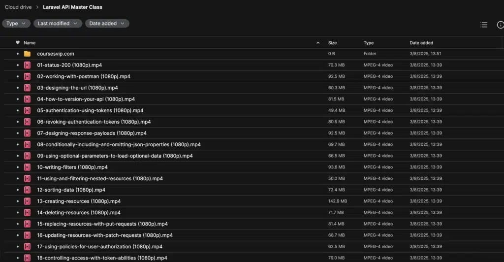Click the 142.9 MB size cell

pos(338,201)
